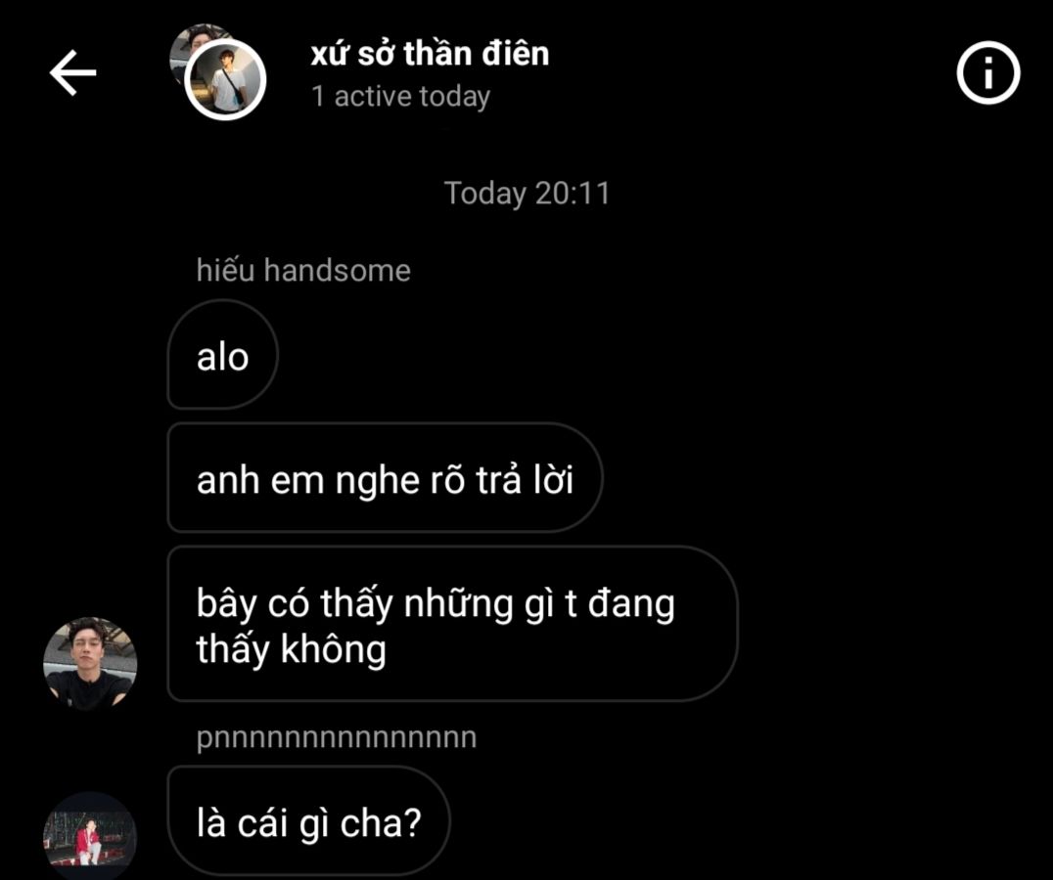1053x880 pixels.
Task: Select the 'alo' message bubble
Action: [x=222, y=354]
